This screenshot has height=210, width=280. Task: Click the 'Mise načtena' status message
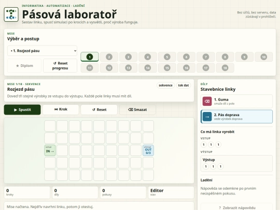click(x=50, y=207)
